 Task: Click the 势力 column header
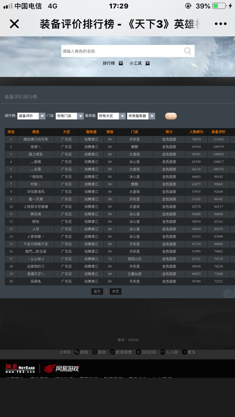169,132
